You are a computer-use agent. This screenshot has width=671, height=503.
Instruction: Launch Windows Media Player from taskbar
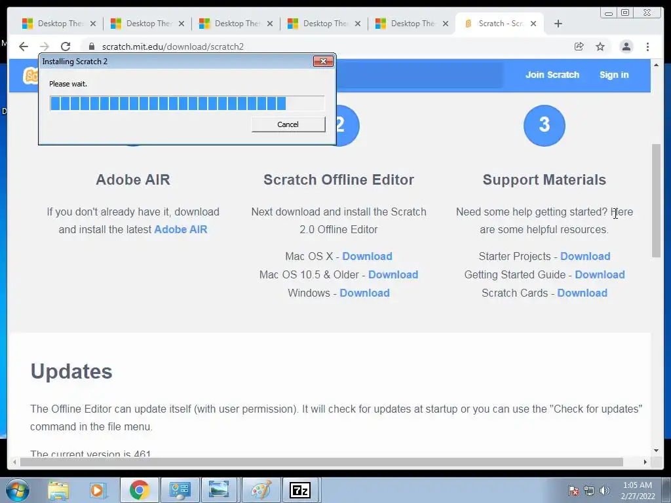tap(97, 490)
